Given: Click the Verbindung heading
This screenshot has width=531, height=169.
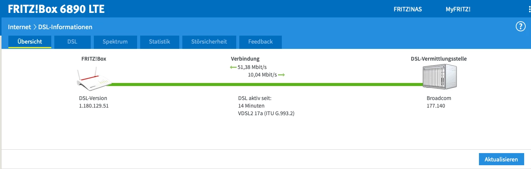Looking at the screenshot, I should click(x=245, y=59).
